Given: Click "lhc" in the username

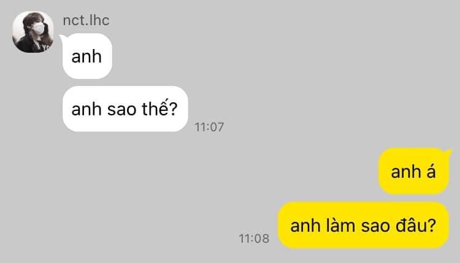Looking at the screenshot, I should pyautogui.click(x=99, y=20).
